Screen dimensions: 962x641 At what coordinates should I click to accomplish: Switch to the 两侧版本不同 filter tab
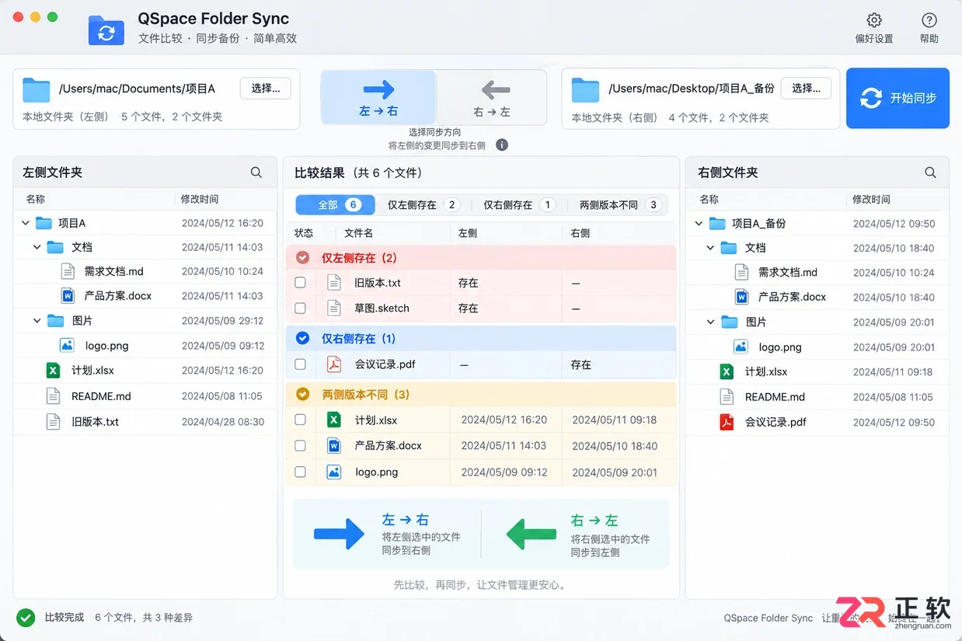619,204
